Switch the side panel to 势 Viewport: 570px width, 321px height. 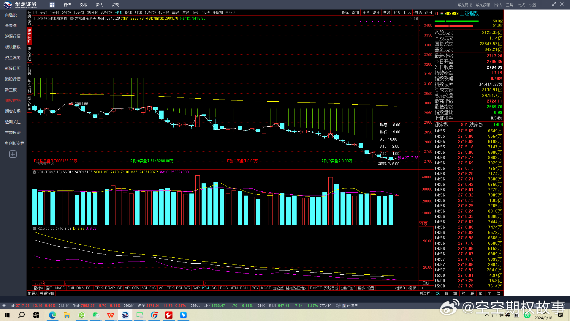point(464,293)
